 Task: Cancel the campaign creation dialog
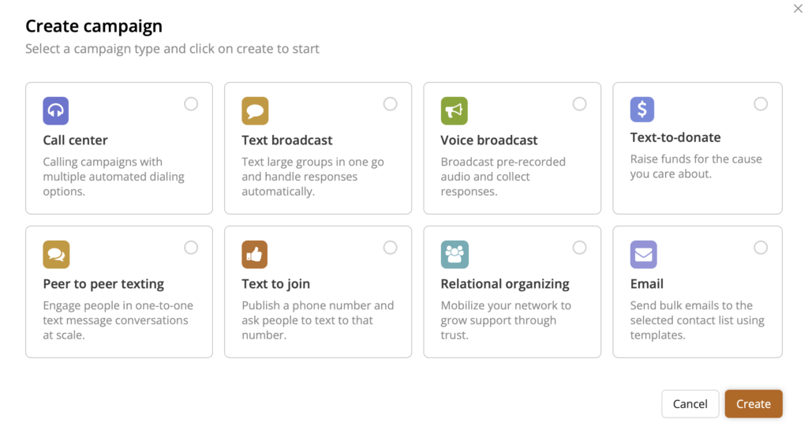coord(690,404)
